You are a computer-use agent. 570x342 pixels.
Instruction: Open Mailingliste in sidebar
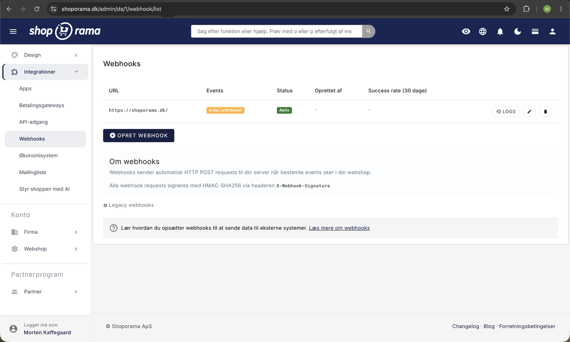coord(33,172)
